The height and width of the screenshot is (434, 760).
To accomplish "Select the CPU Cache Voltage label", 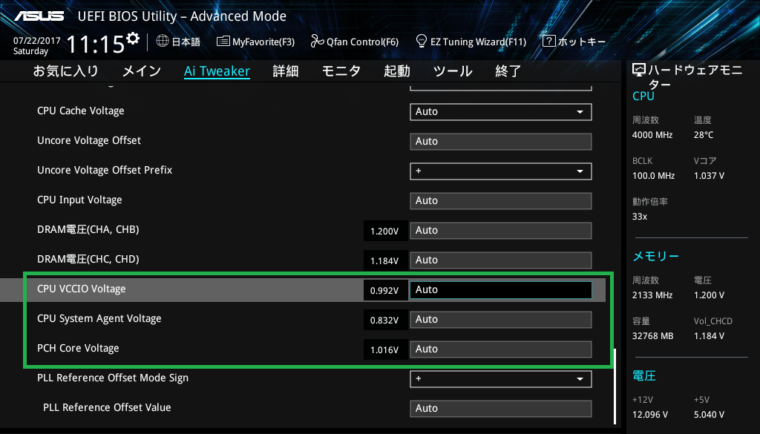I will coord(80,111).
